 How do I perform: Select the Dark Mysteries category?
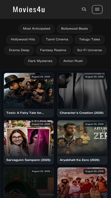point(40,61)
